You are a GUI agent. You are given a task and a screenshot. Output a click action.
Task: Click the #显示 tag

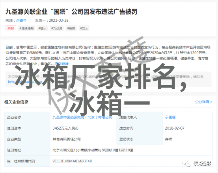(x=84, y=28)
